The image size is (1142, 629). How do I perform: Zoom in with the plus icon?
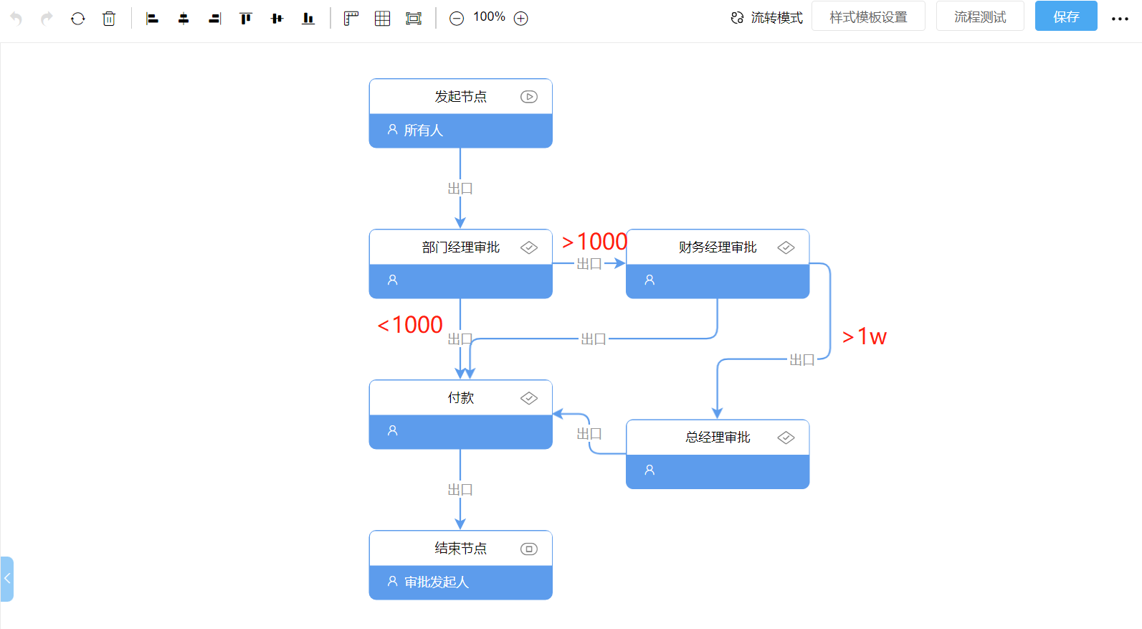(521, 19)
